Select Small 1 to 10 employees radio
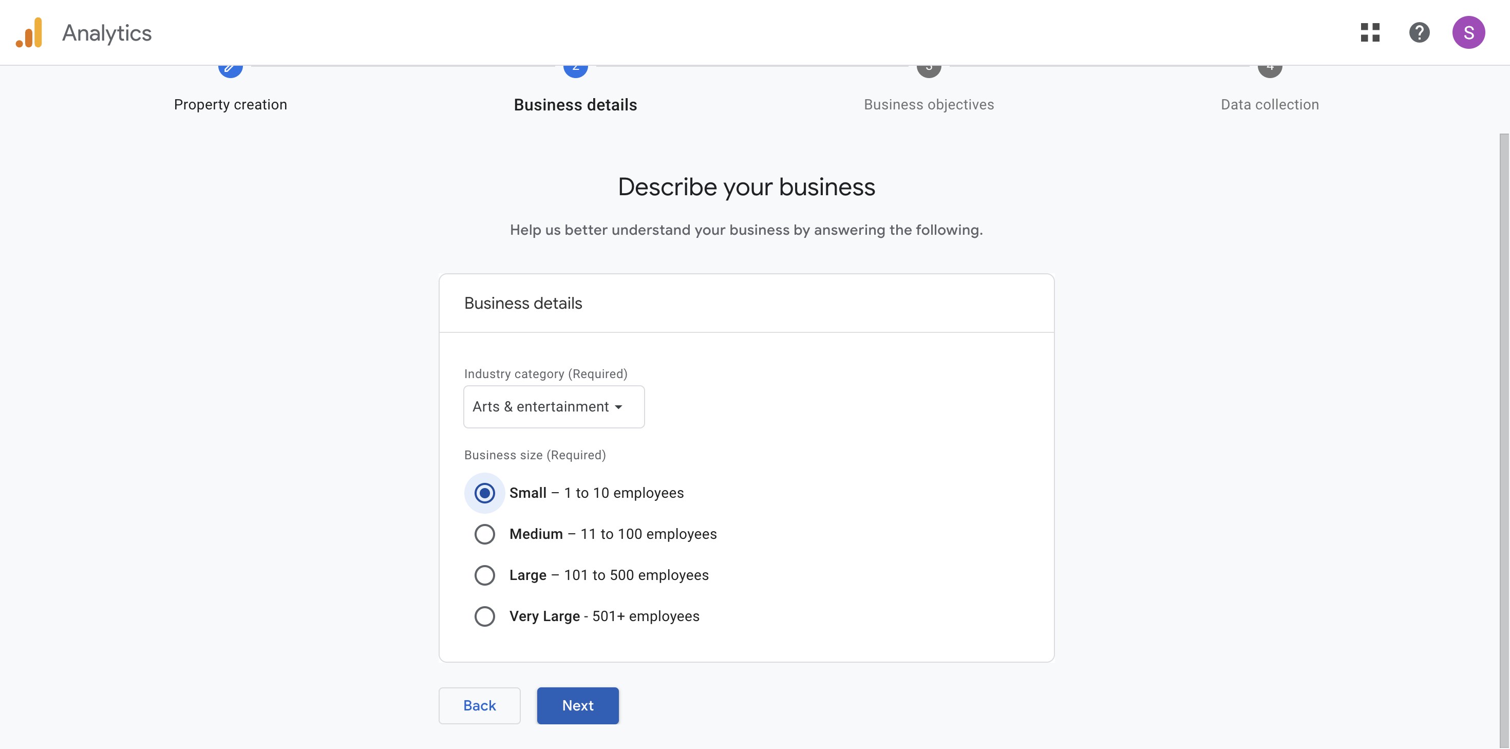 coord(484,493)
